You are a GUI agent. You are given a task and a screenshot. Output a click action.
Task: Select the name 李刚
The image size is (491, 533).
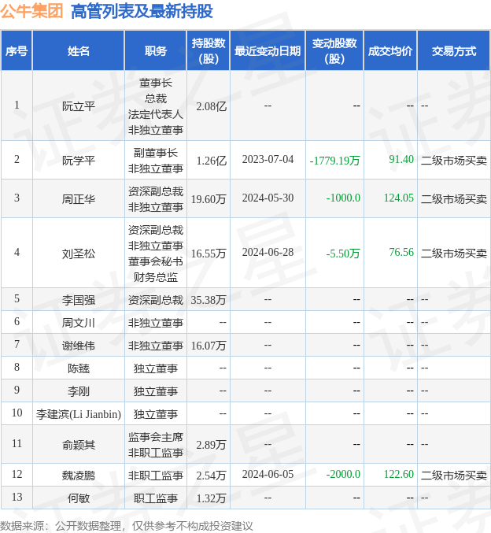pyautogui.click(x=79, y=391)
